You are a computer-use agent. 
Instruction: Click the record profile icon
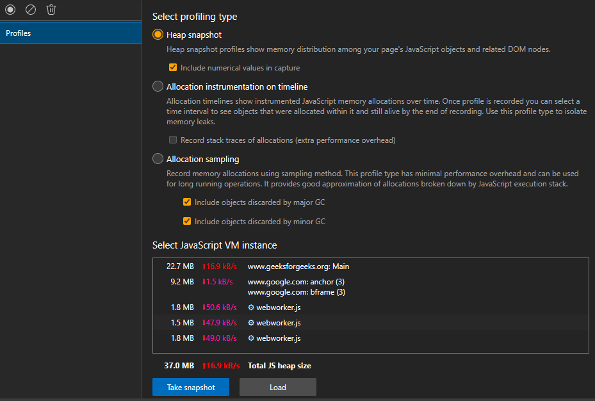10,10
